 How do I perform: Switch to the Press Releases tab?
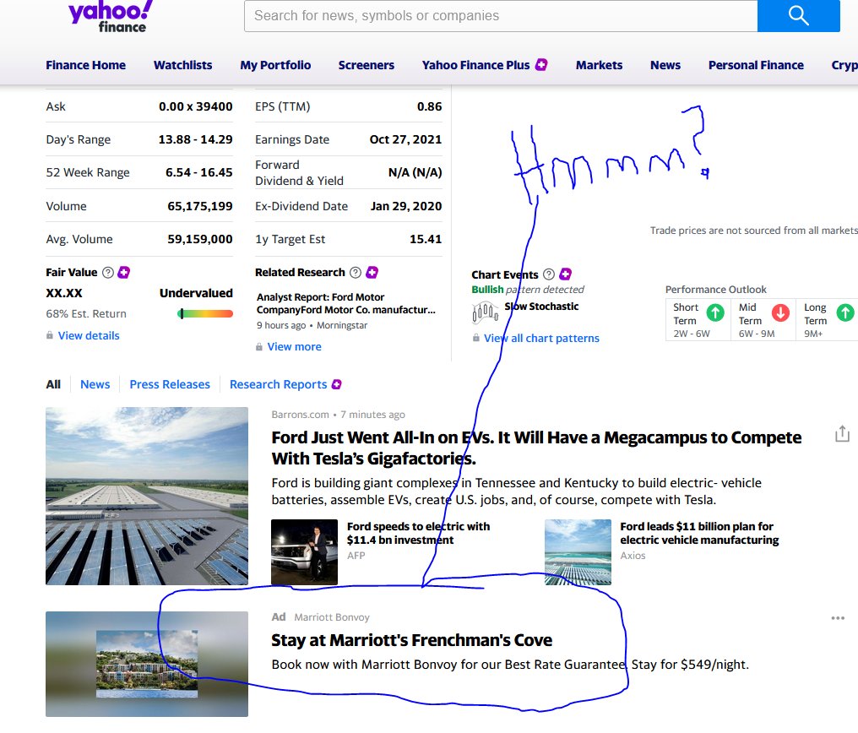(170, 384)
